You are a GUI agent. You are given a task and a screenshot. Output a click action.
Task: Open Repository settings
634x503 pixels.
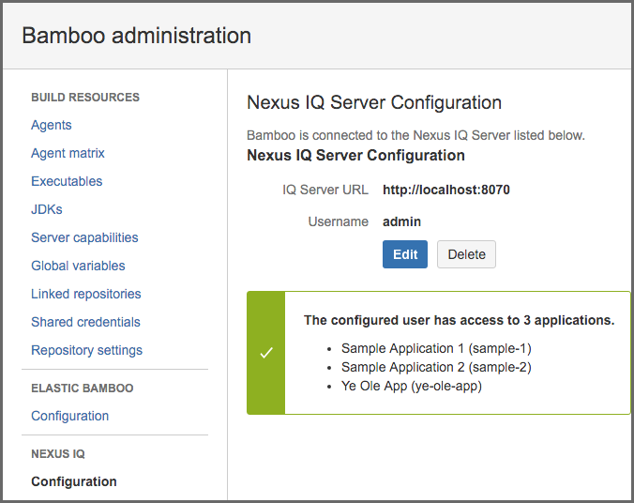point(87,350)
